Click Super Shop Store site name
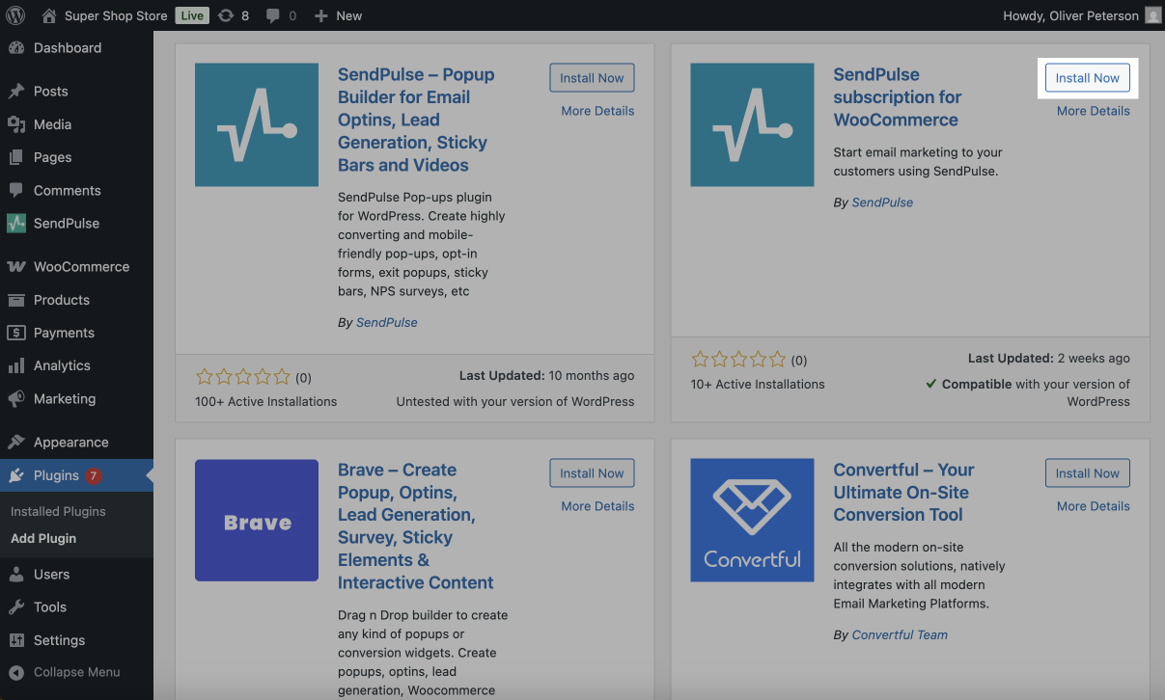 pyautogui.click(x=116, y=15)
